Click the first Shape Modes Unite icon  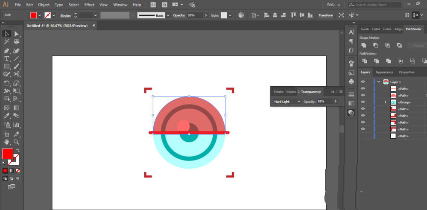[x=364, y=45]
